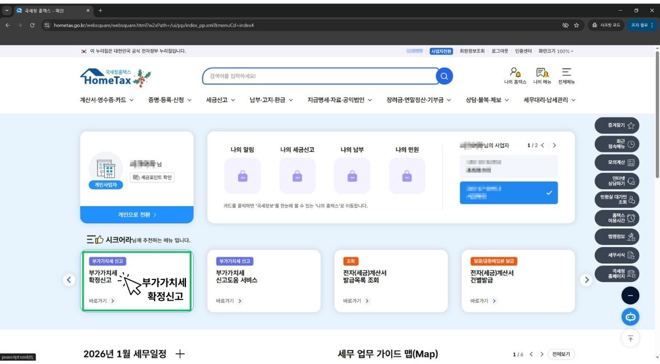Open 법령정보 sidebar button
Viewport: 660px width, 364px height.
coord(617,236)
